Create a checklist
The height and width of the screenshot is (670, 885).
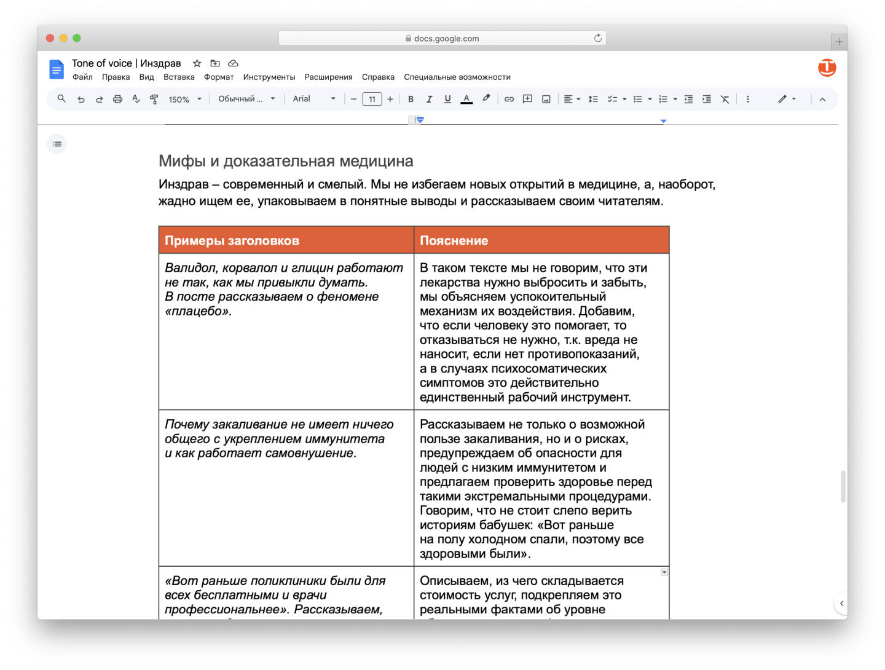click(612, 99)
